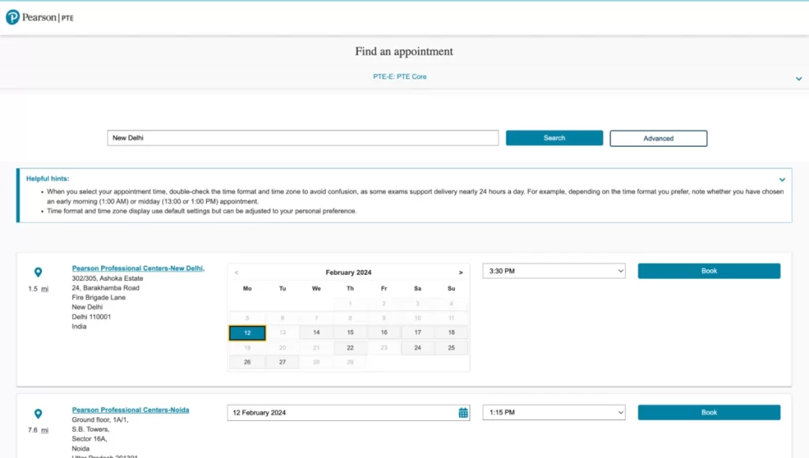The width and height of the screenshot is (809, 458).
Task: Open Pearson Professional Centers-New Delhi link
Action: (x=137, y=268)
